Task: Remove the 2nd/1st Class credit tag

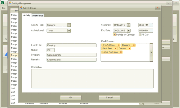Action: [119, 45]
